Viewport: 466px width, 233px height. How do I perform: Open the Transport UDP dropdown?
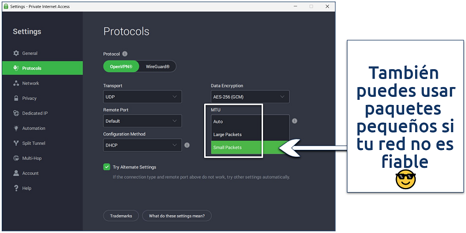(x=142, y=97)
